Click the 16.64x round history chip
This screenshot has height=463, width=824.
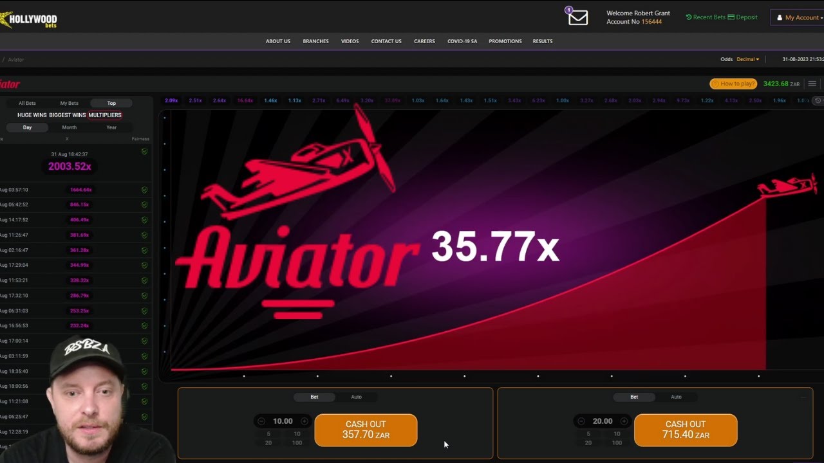pos(245,101)
